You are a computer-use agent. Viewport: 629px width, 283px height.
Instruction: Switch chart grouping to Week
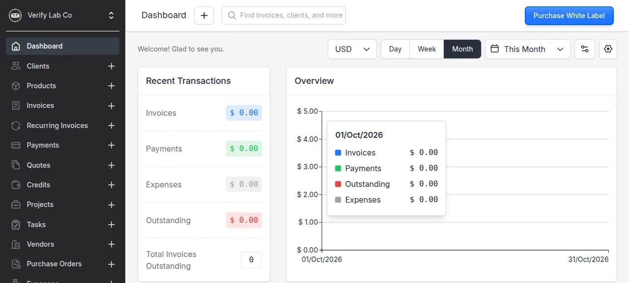point(427,49)
